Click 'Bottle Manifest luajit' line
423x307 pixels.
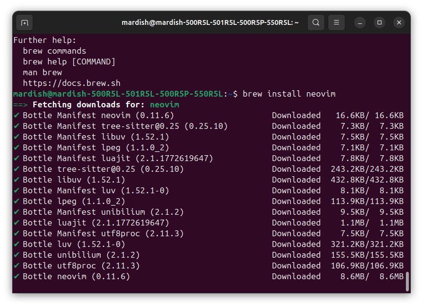pyautogui.click(x=118, y=159)
